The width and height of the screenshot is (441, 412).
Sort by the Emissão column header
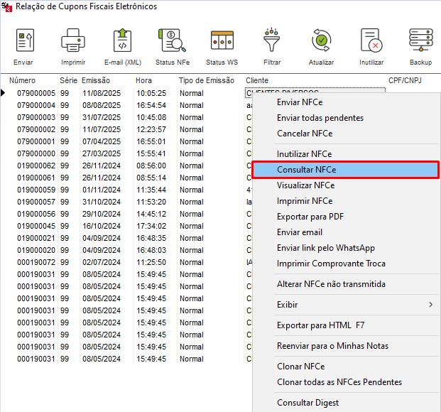pos(96,80)
